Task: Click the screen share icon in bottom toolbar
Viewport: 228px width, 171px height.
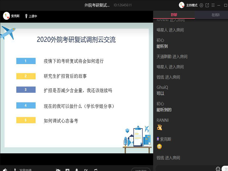Action: pyautogui.click(x=67, y=170)
